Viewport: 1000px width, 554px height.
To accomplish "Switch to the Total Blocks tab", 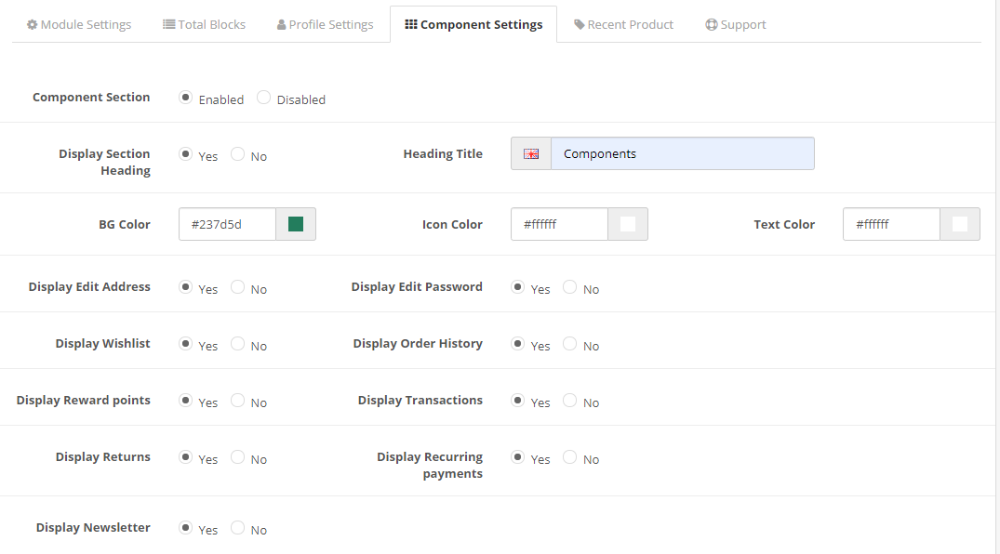I will 205,24.
